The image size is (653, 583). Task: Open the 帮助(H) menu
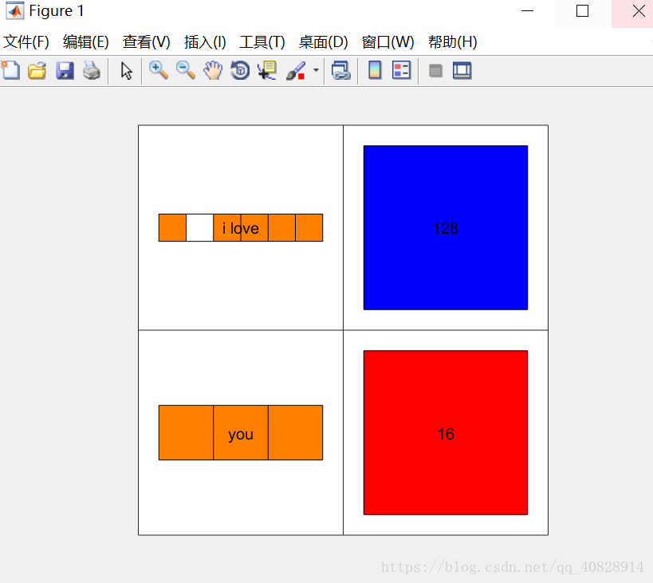click(x=452, y=42)
